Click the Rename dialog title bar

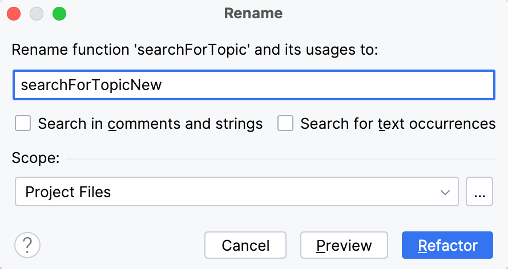click(253, 13)
